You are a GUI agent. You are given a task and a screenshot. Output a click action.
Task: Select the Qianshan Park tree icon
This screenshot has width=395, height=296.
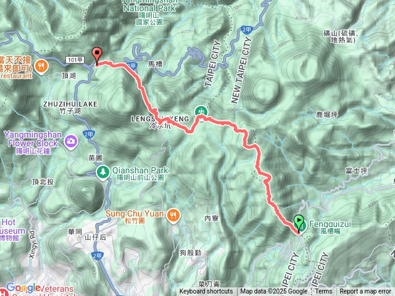[x=103, y=173]
